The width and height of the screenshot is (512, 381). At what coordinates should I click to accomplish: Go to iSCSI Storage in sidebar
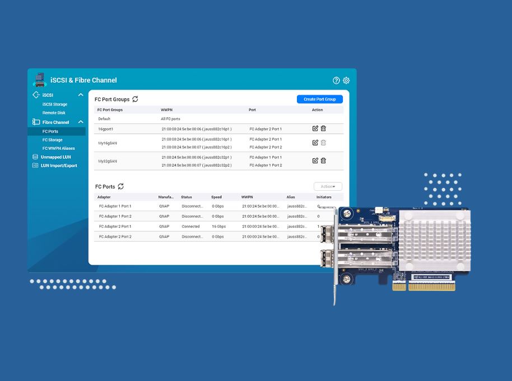click(55, 104)
